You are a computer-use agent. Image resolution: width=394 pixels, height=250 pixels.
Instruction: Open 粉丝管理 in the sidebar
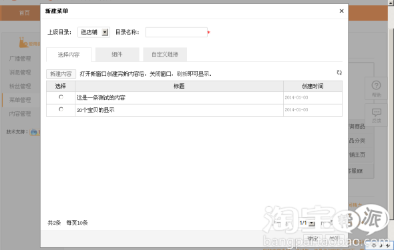tap(20, 86)
